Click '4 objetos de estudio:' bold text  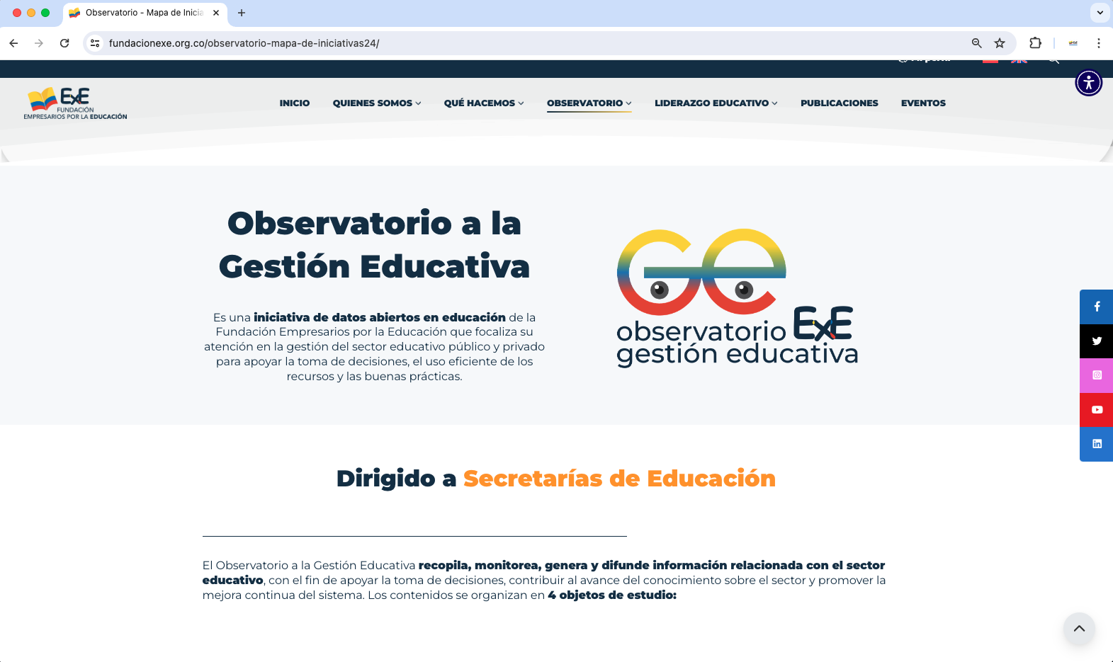click(612, 595)
